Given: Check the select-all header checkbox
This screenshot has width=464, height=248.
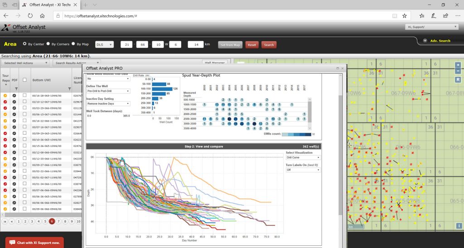Looking at the screenshot, I should 24,80.
